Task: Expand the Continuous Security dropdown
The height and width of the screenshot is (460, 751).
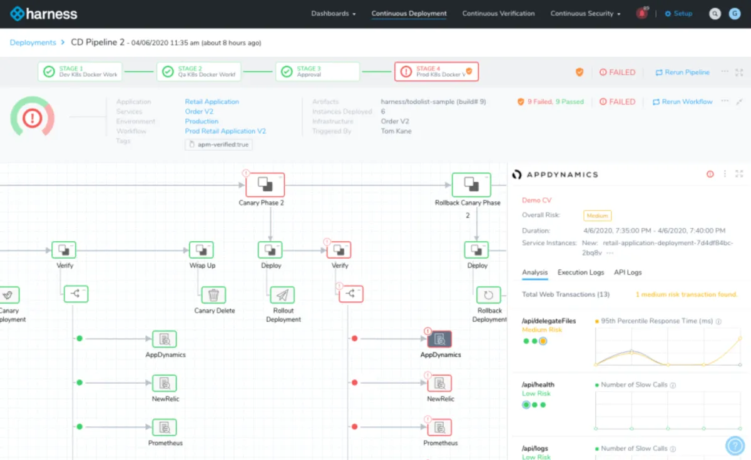Action: pos(585,13)
